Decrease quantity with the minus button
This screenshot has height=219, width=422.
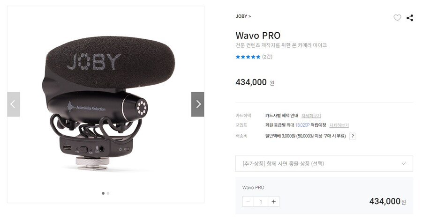(248, 202)
